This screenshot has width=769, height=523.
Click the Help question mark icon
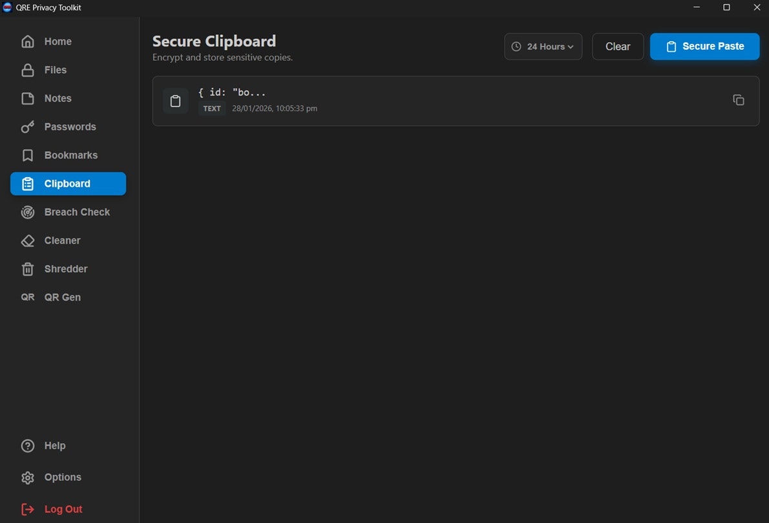coord(27,446)
